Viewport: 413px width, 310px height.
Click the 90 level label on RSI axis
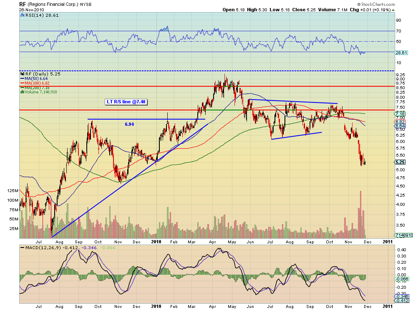click(x=398, y=20)
